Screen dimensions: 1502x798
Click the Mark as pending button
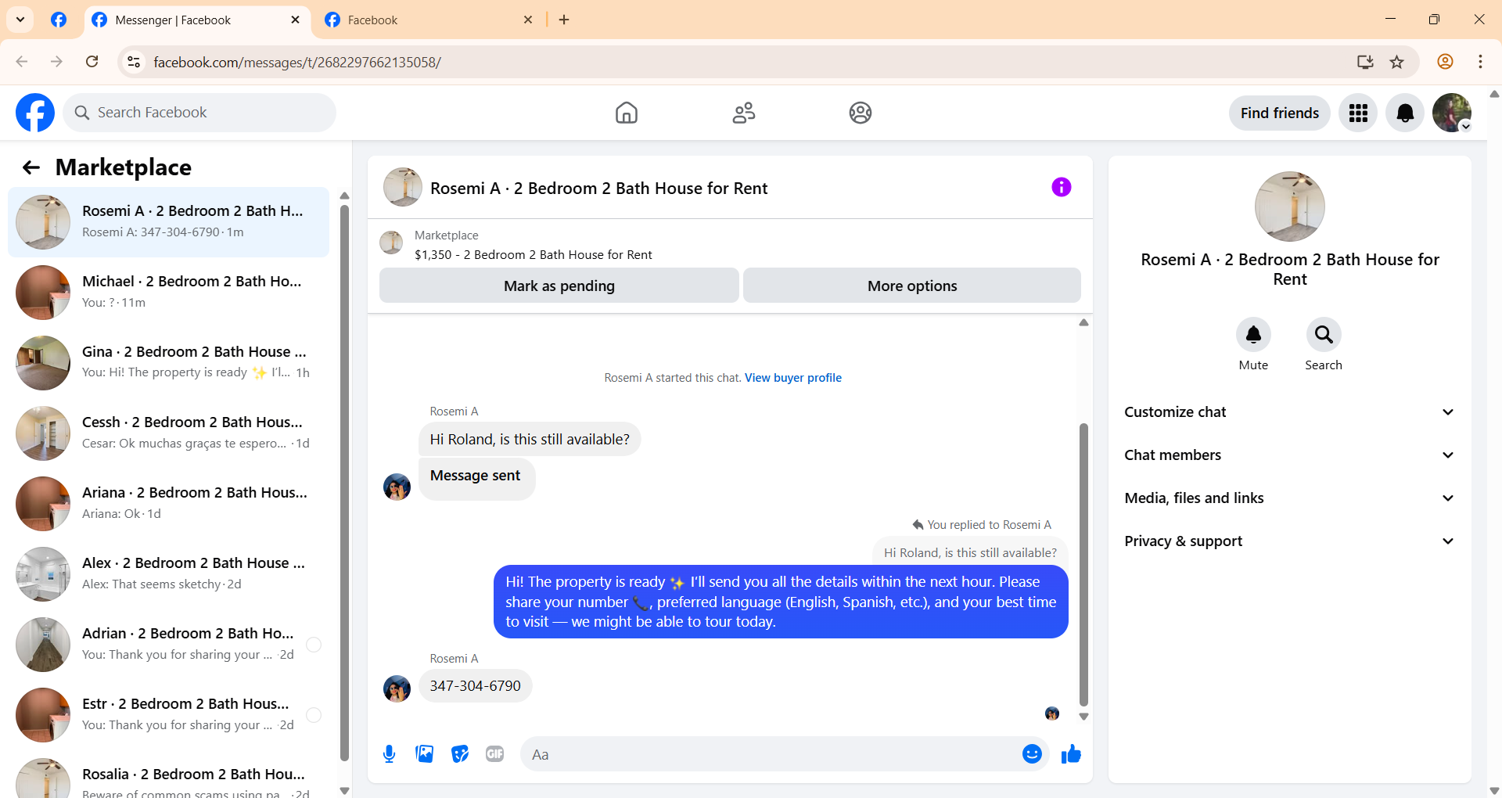(559, 286)
